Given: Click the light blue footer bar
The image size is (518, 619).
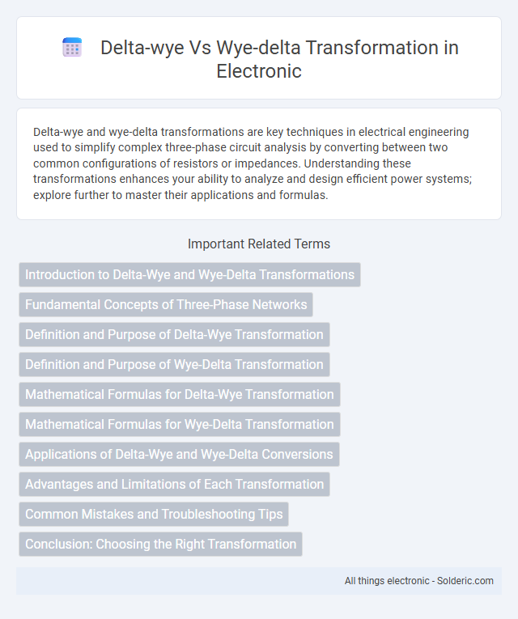Looking at the screenshot, I should pyautogui.click(x=259, y=581).
